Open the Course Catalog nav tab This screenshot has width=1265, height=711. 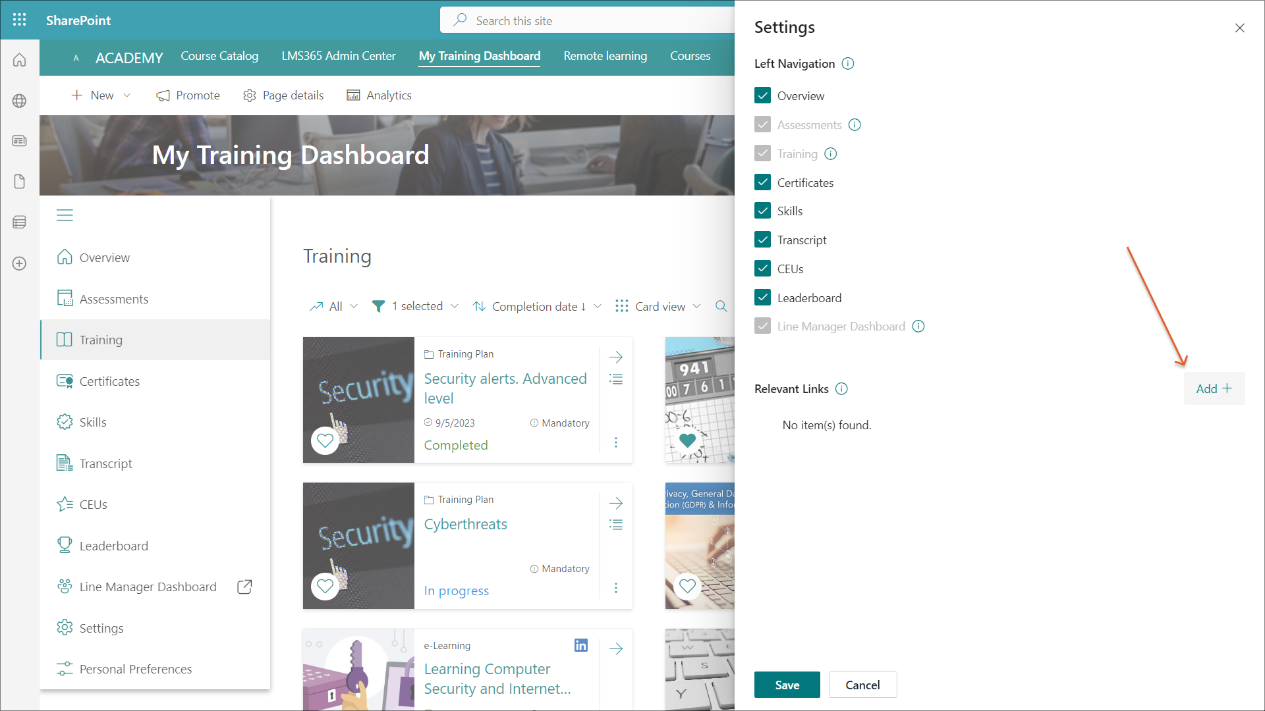tap(219, 56)
